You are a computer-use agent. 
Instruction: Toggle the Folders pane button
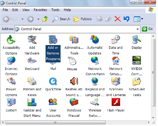point(82,19)
